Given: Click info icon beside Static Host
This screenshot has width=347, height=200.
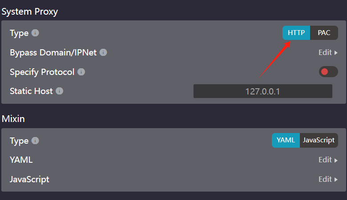Looking at the screenshot, I should point(59,91).
